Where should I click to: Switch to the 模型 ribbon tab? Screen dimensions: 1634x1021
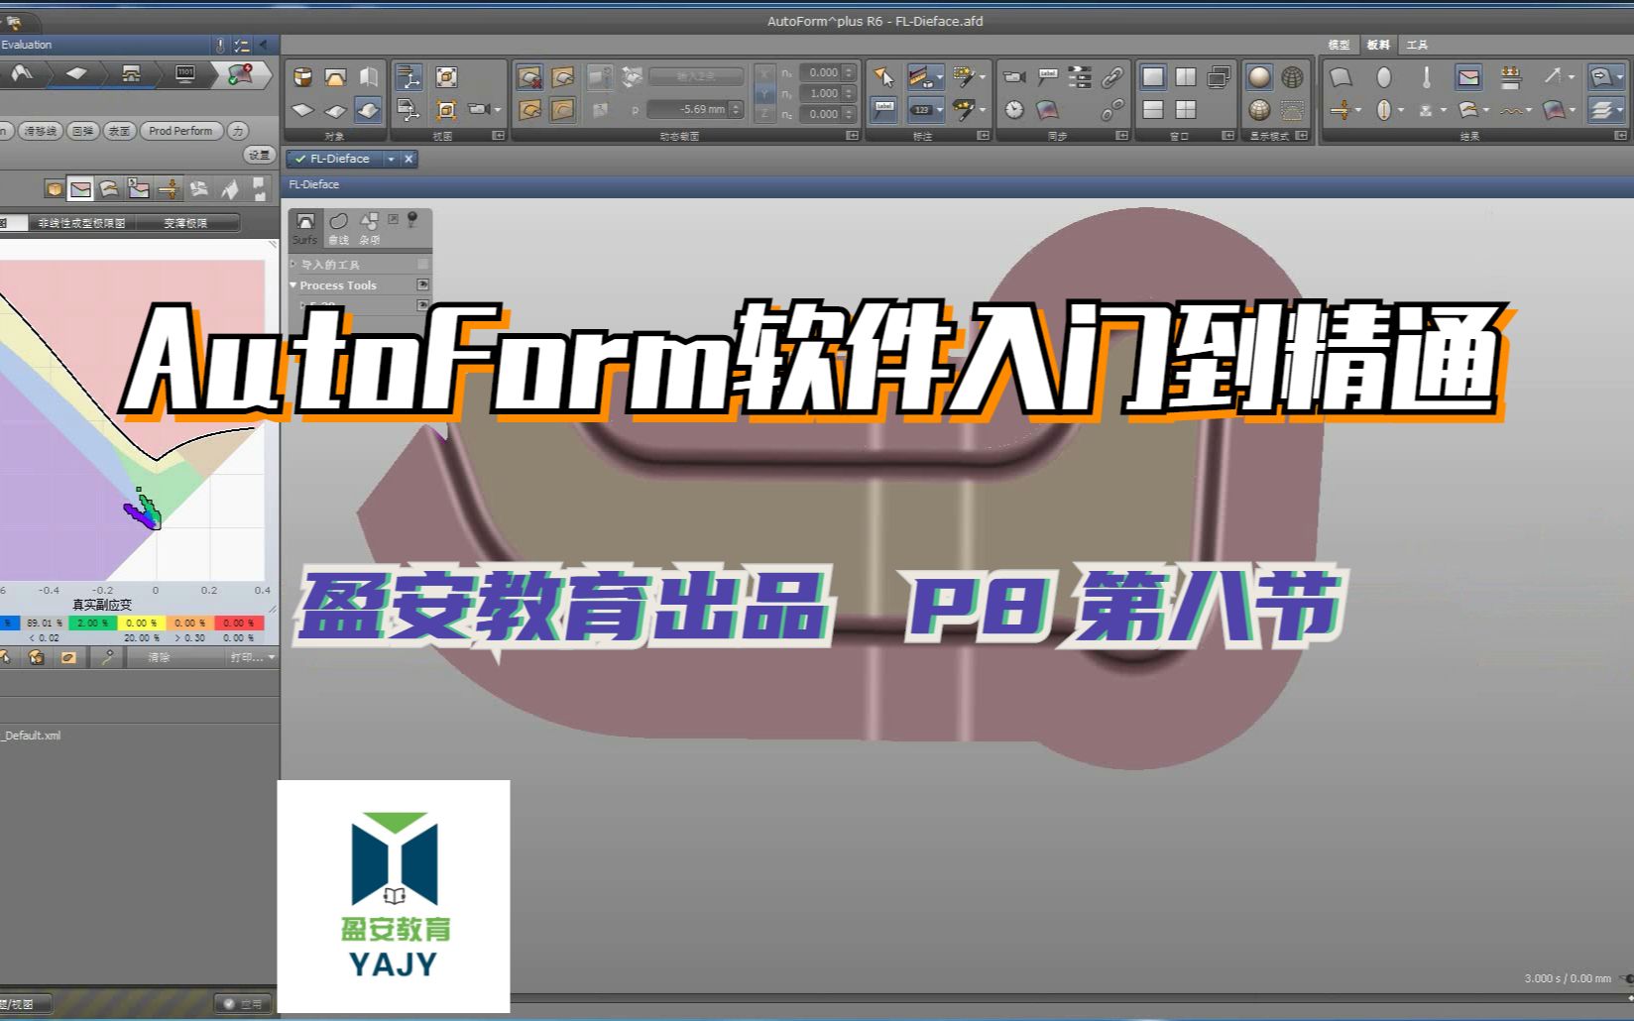(1339, 45)
